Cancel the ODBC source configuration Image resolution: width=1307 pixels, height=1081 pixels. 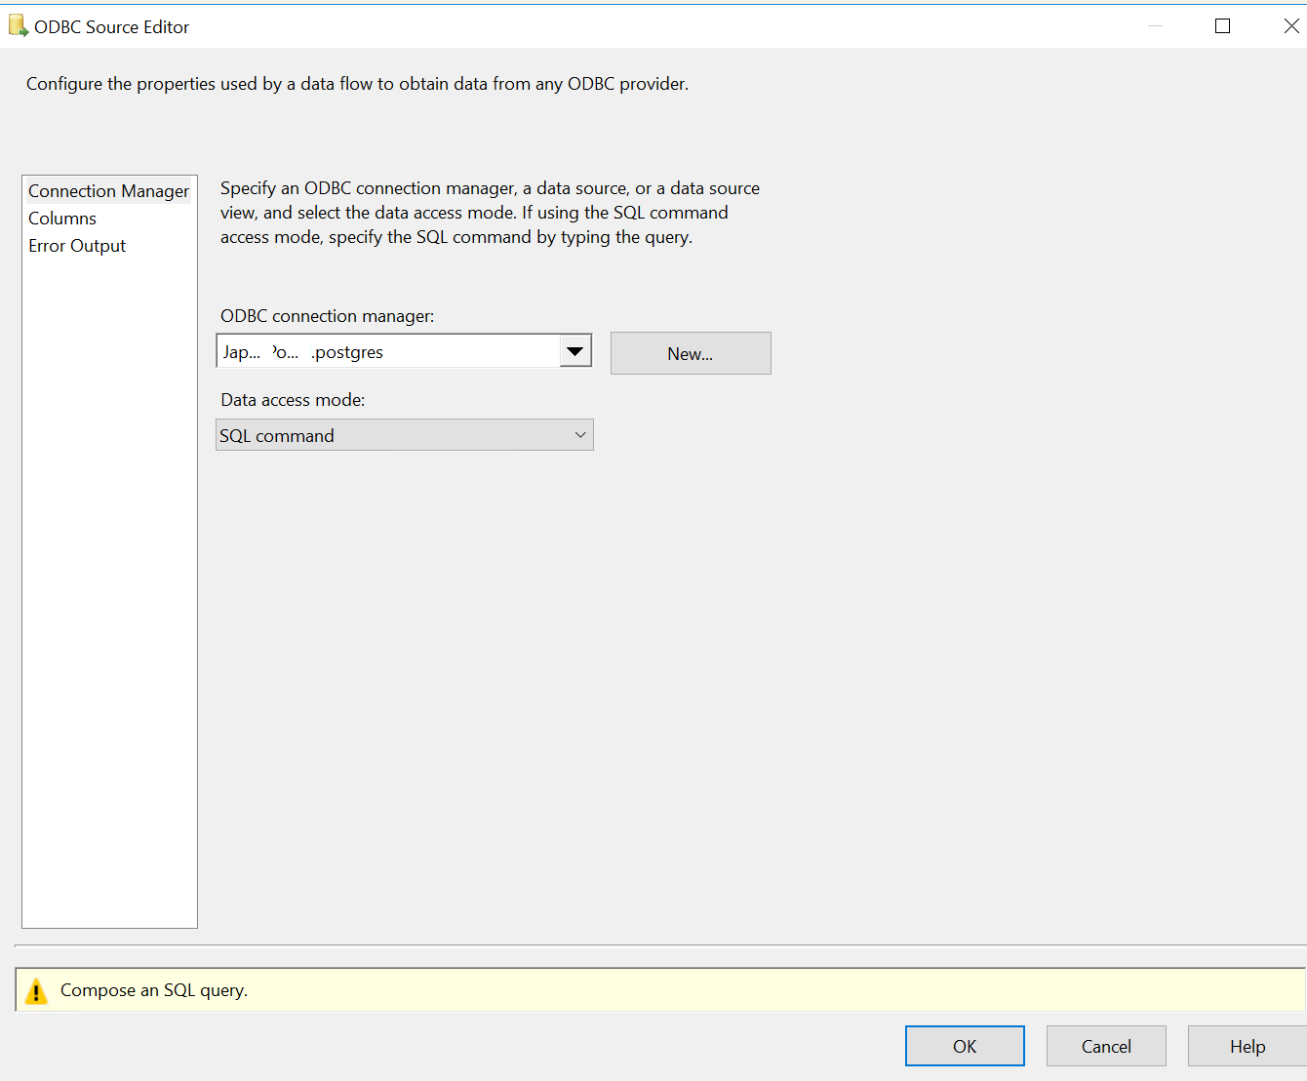tap(1106, 1046)
